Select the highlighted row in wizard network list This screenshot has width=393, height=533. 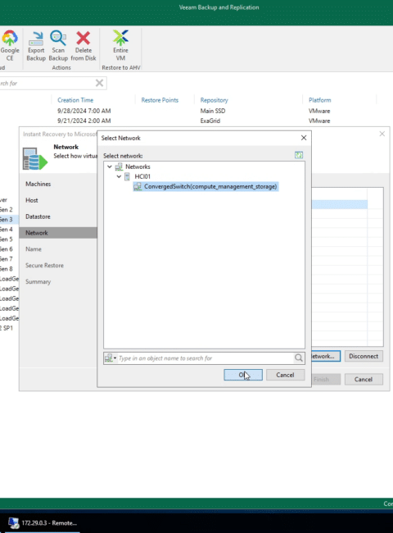click(x=340, y=204)
